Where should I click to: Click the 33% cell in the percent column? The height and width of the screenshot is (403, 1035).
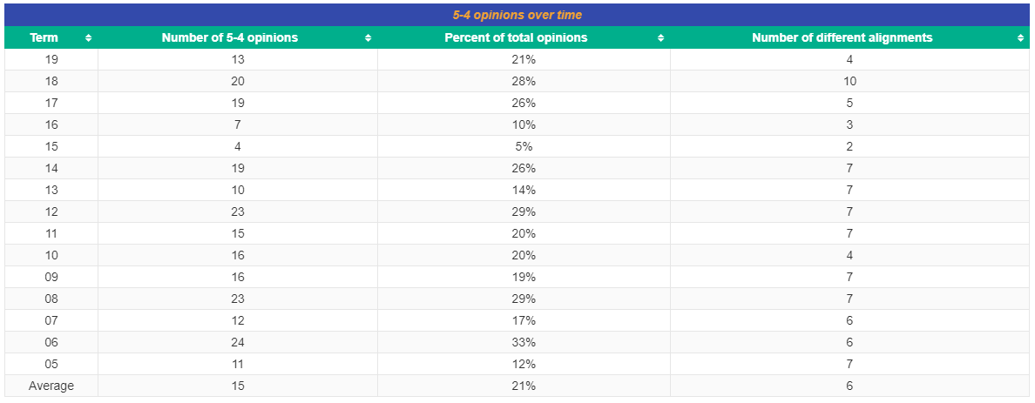coord(524,342)
